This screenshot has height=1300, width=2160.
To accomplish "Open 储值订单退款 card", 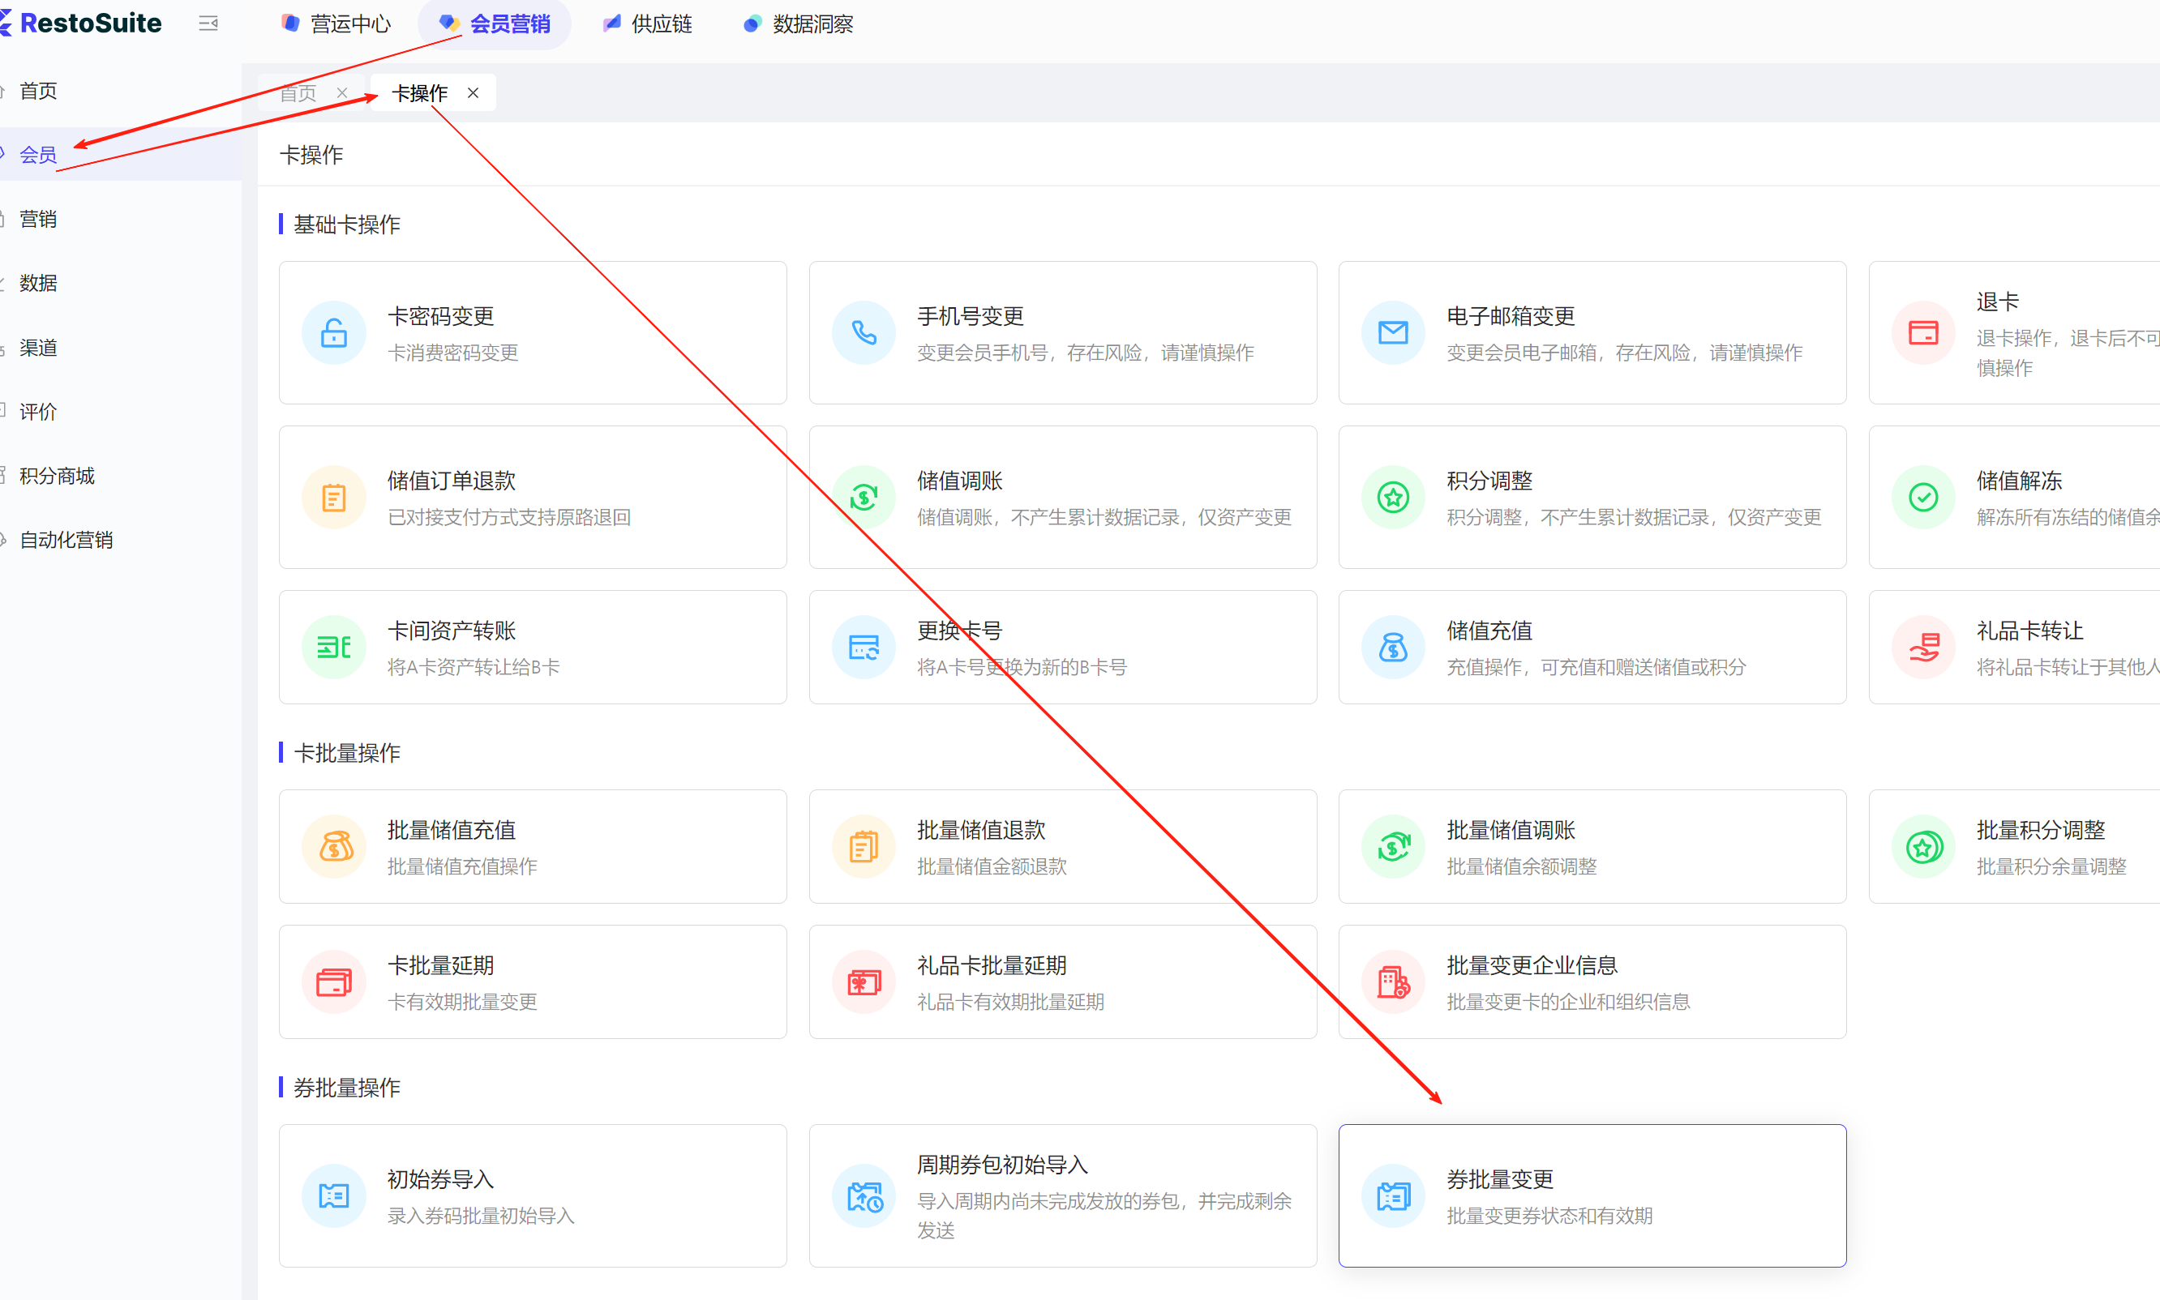I will point(532,498).
